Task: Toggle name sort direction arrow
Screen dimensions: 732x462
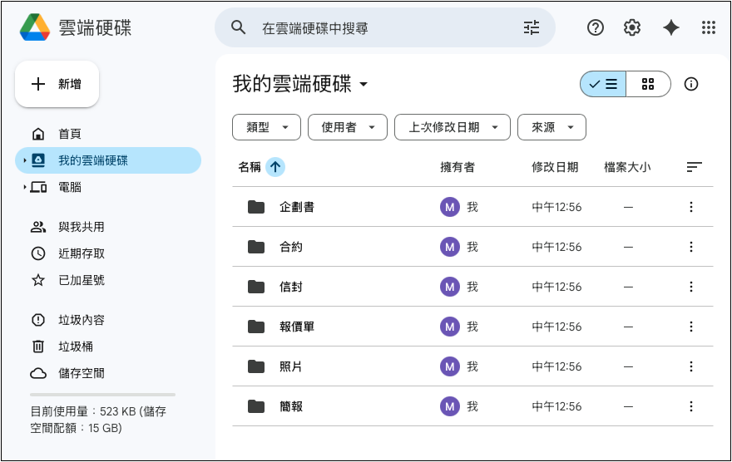Action: [x=275, y=167]
